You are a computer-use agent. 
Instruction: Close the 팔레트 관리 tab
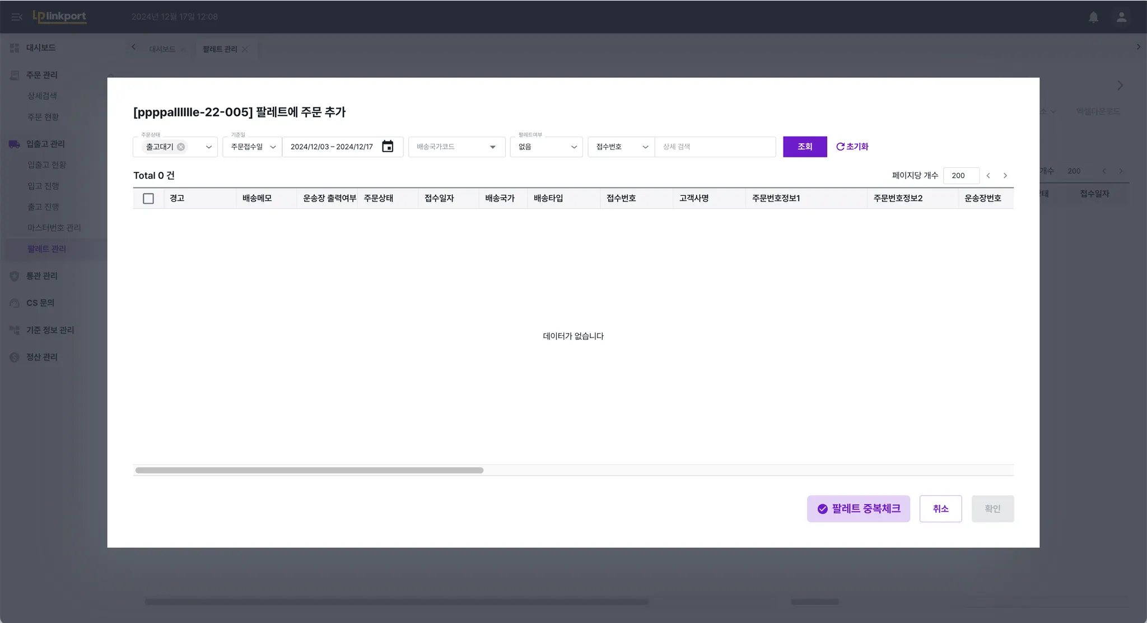[x=245, y=49]
